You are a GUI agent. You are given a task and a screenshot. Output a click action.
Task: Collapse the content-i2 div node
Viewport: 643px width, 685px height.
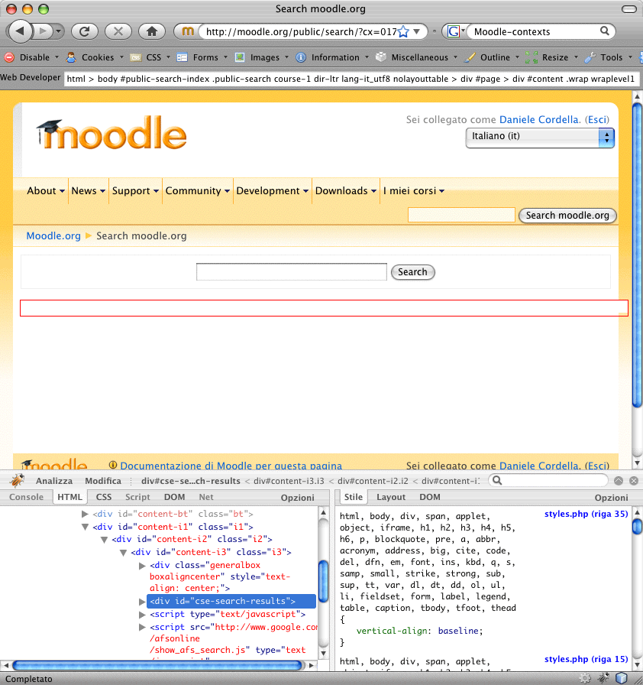click(x=105, y=540)
